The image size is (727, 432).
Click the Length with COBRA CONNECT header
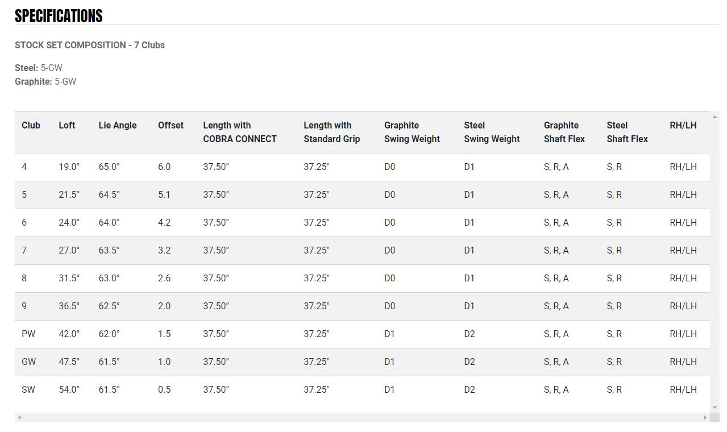point(239,132)
